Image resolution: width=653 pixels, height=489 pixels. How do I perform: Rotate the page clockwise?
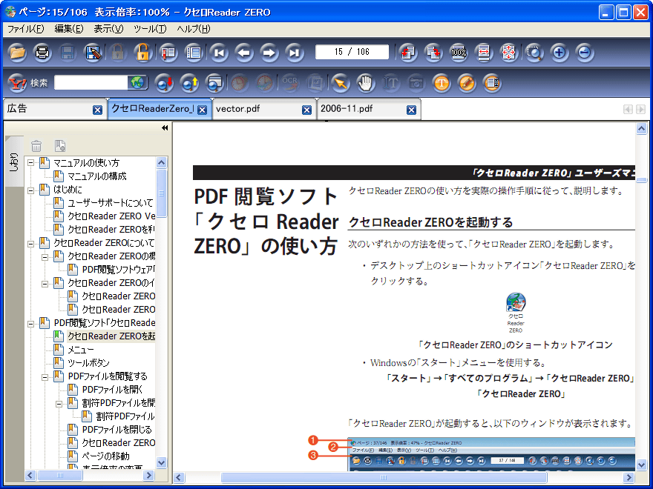pos(433,53)
